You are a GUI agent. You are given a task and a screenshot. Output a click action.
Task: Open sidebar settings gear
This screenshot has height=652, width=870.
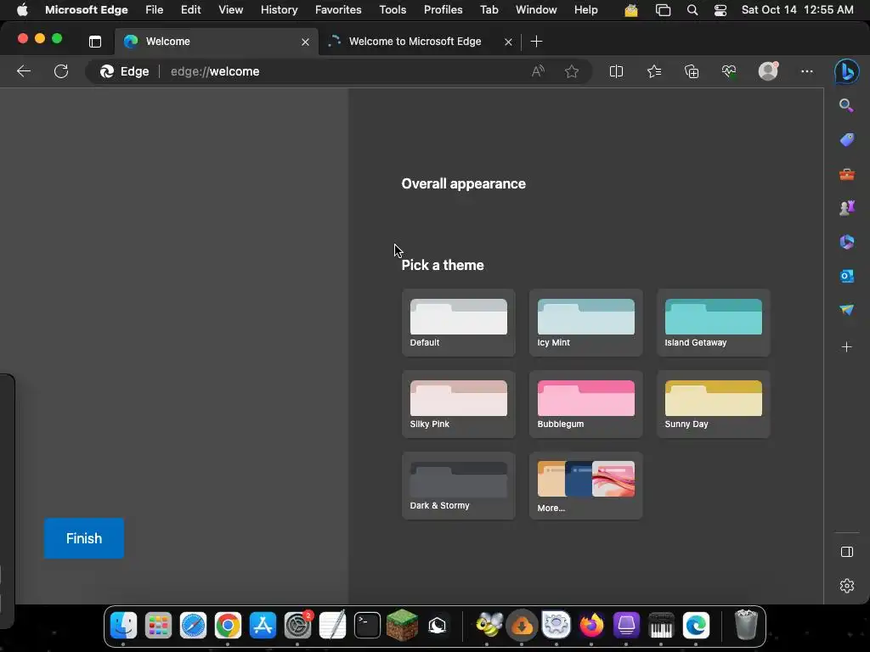(x=847, y=586)
